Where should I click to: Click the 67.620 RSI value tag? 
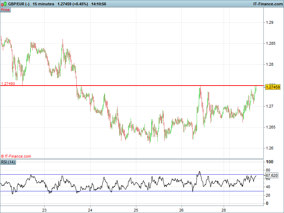click(x=272, y=175)
